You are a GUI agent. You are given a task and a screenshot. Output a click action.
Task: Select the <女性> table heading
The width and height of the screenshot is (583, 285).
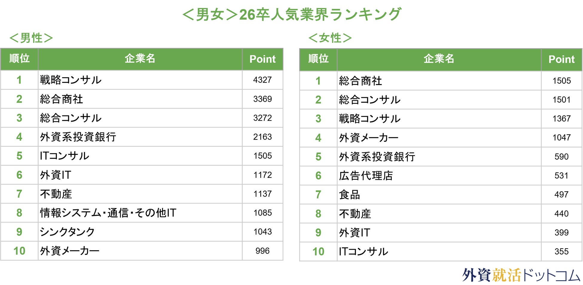[330, 38]
